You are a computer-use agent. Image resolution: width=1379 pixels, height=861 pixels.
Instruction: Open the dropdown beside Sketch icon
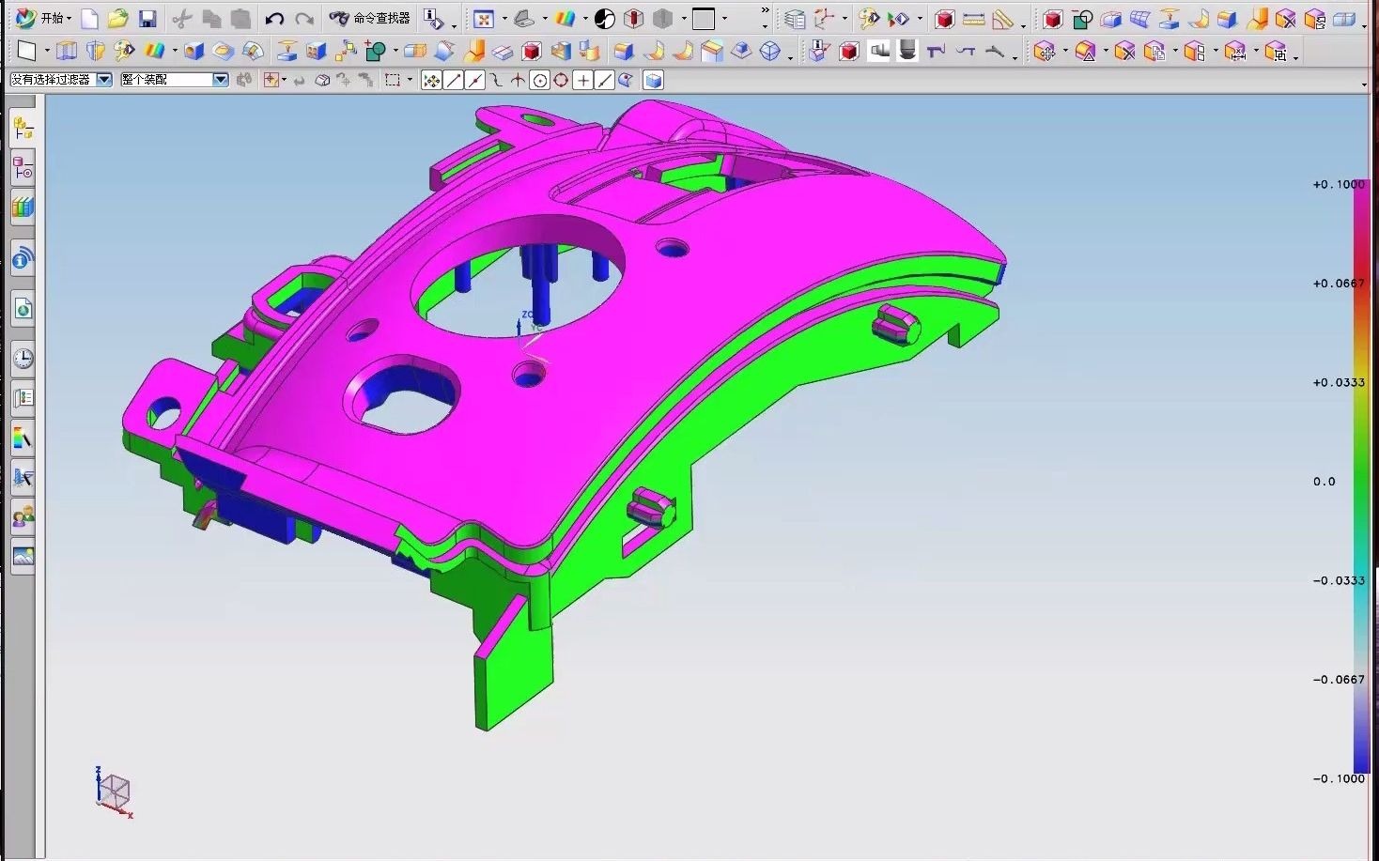(47, 52)
